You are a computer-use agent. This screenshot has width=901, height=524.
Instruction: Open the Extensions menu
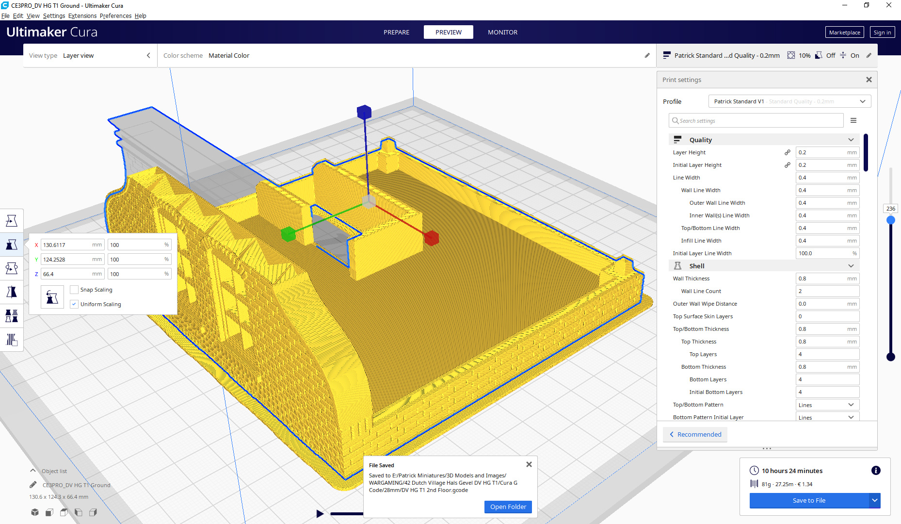point(82,16)
